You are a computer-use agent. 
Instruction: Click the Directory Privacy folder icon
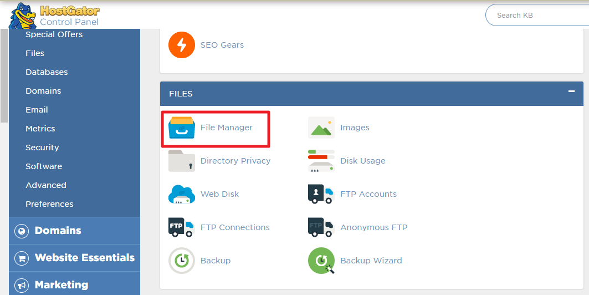181,161
